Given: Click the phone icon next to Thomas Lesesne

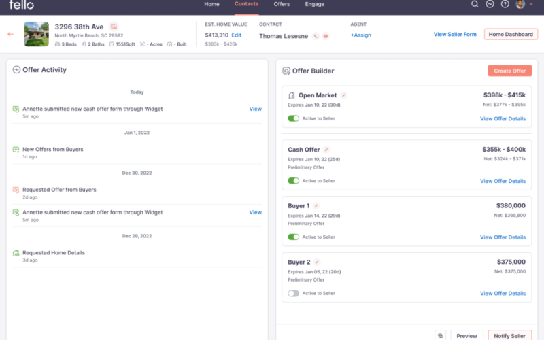Looking at the screenshot, I should tap(316, 36).
